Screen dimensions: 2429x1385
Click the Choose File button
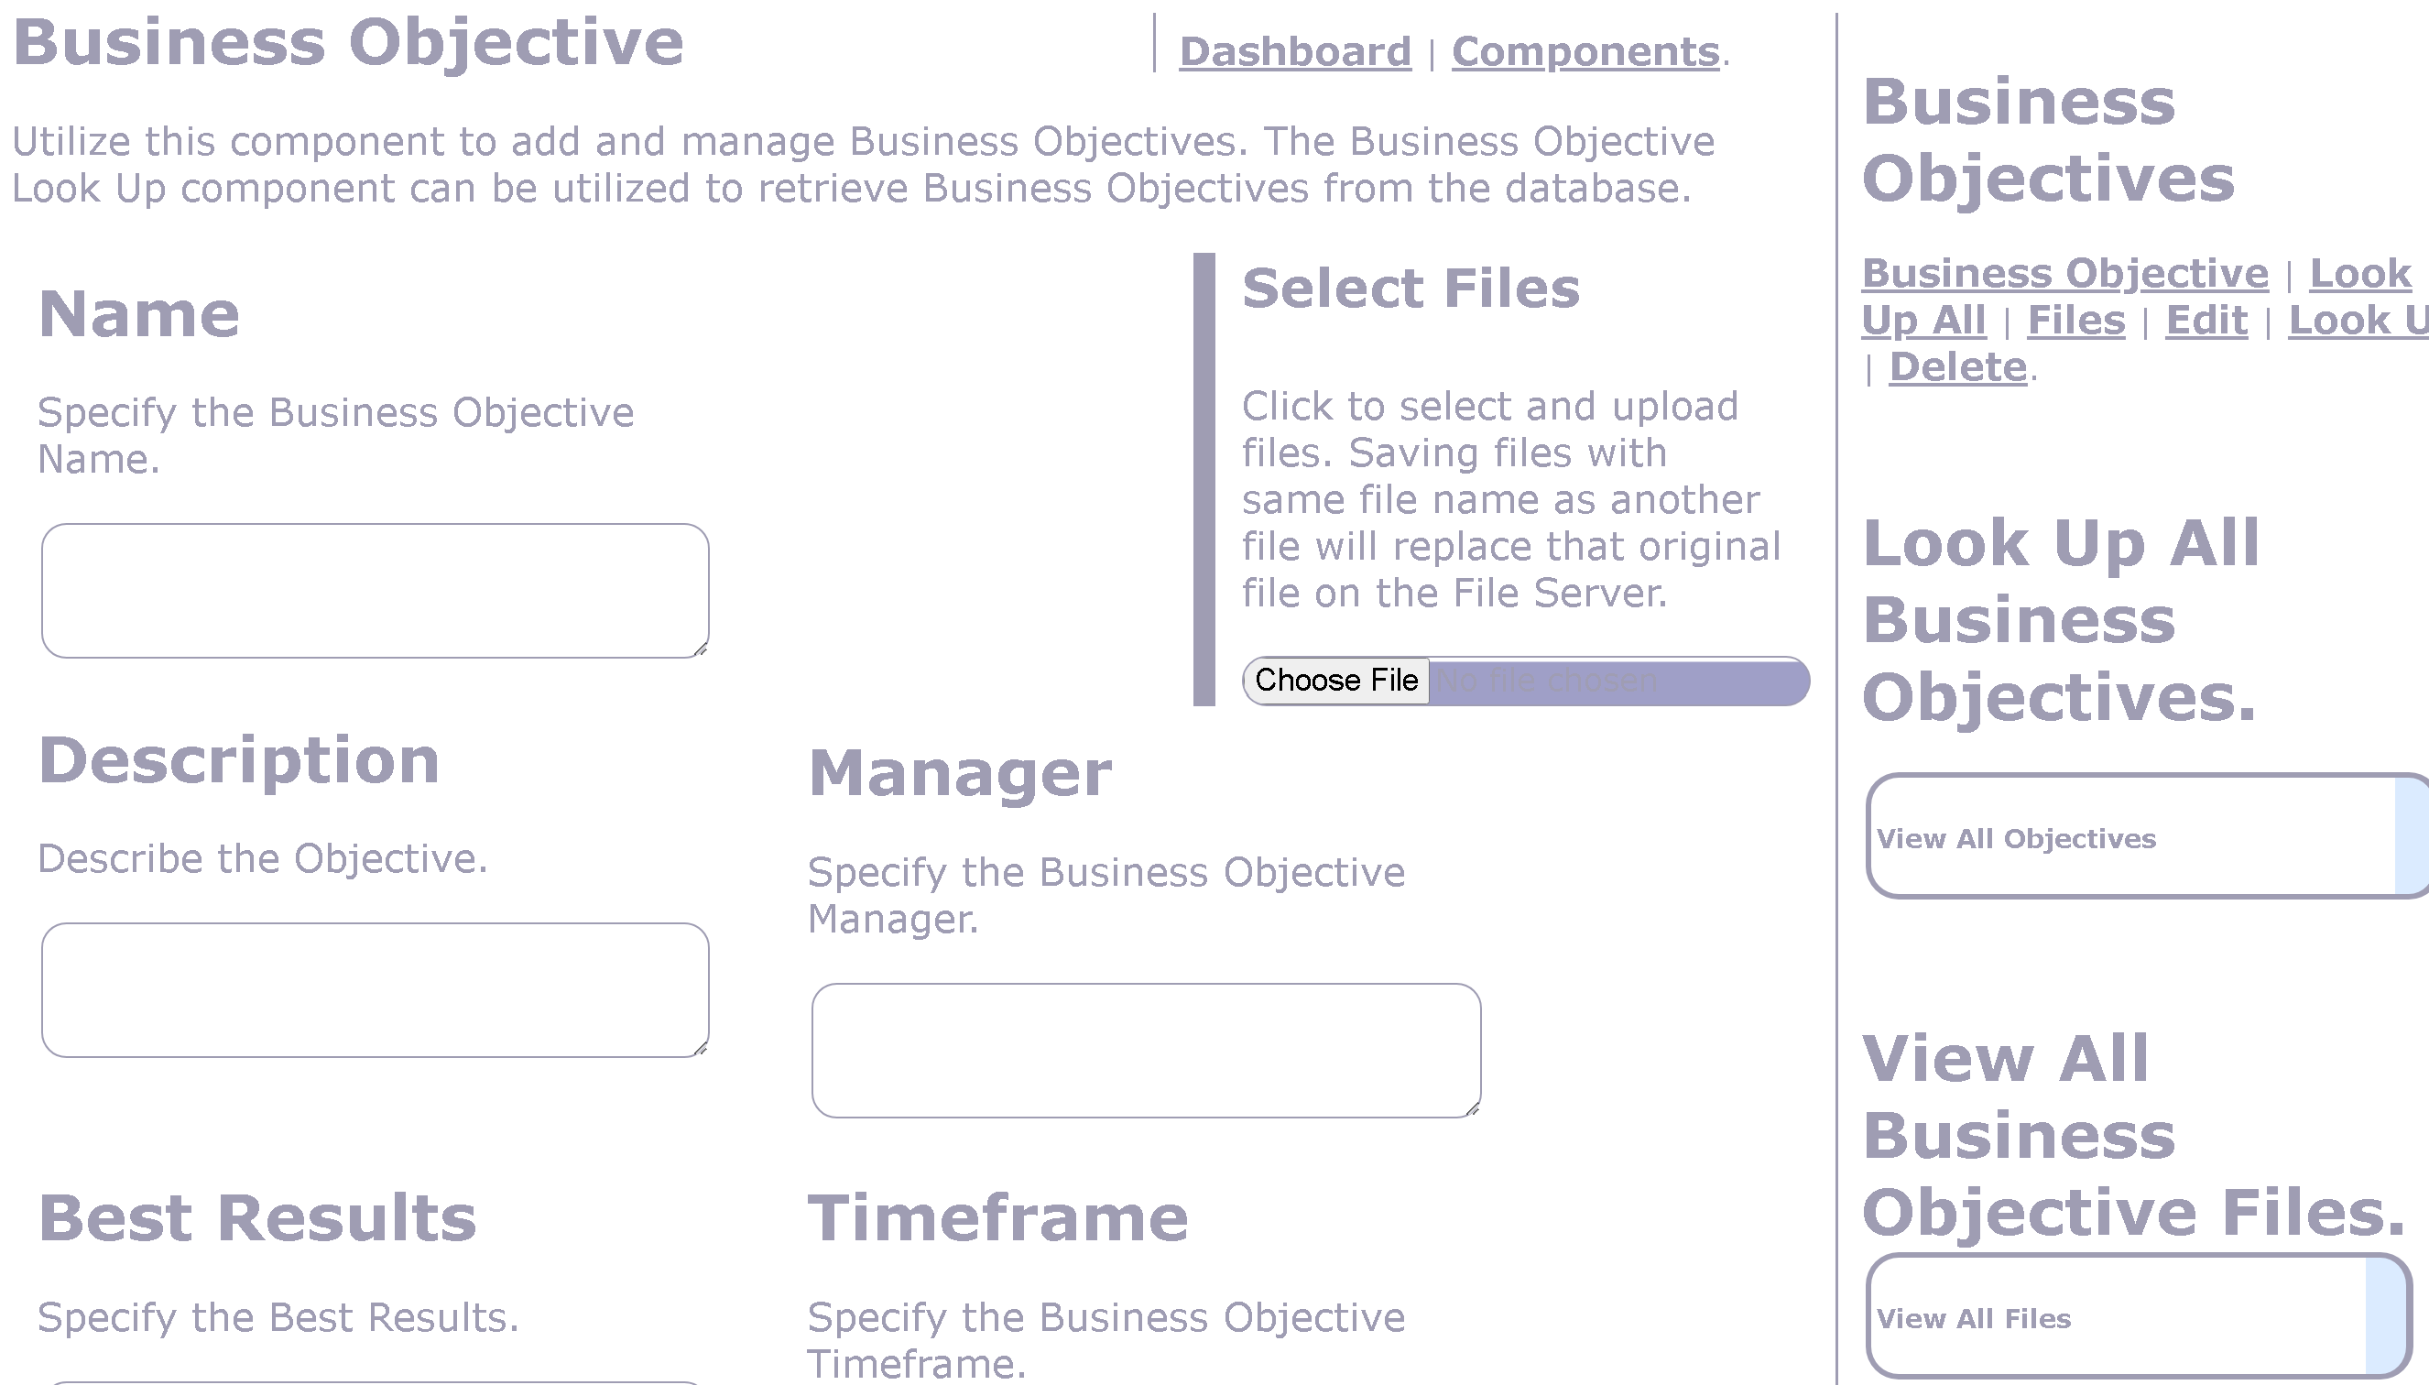(1335, 680)
